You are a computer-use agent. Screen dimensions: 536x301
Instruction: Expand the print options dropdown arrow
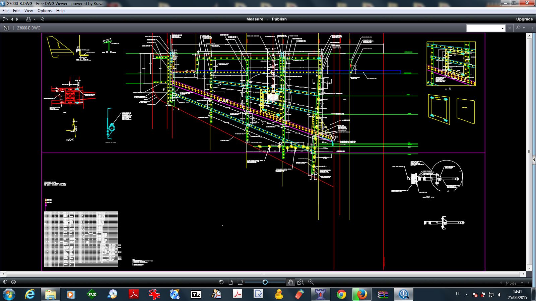point(34,19)
